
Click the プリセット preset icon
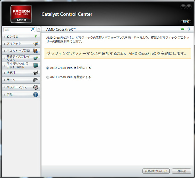36,44
